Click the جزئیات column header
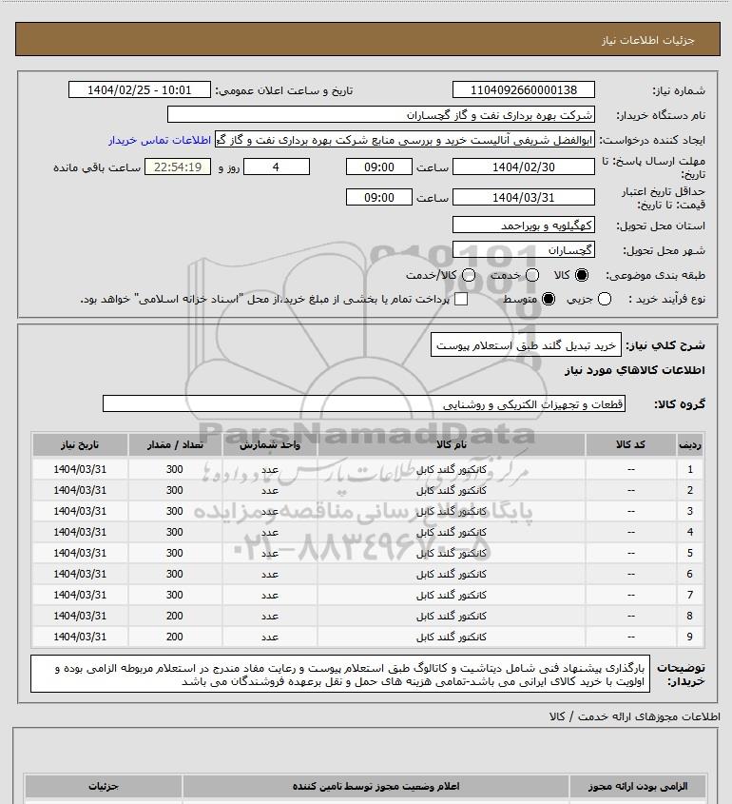732x804 pixels. pyautogui.click(x=104, y=786)
